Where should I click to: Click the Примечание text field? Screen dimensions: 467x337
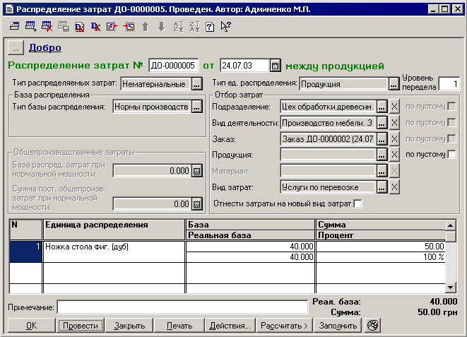click(182, 307)
